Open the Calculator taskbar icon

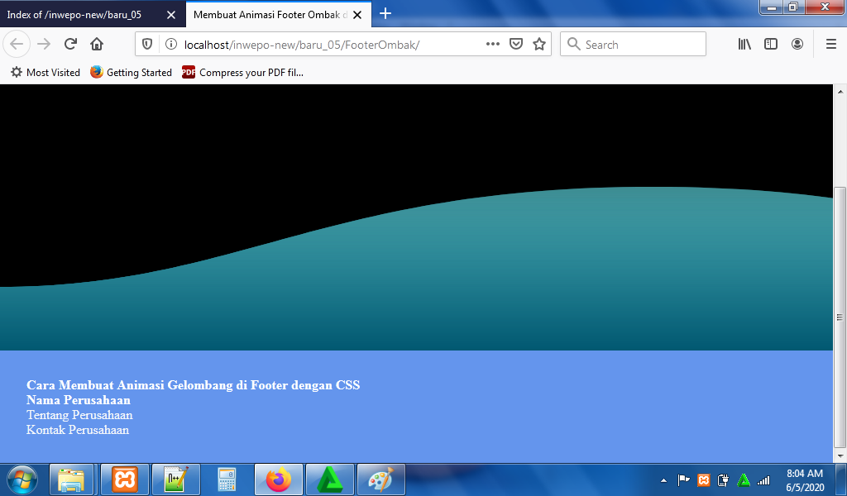click(227, 479)
